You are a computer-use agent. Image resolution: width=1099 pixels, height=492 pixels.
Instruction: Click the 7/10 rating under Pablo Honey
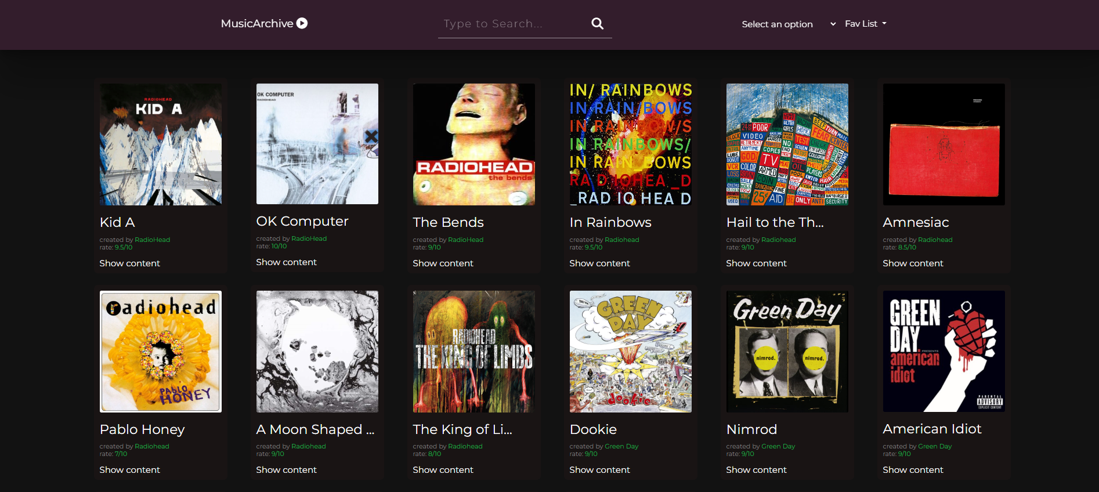[x=121, y=454]
